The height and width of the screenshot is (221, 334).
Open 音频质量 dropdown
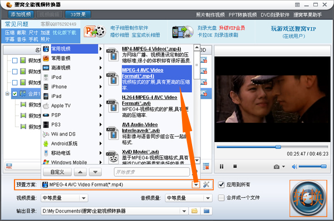click(x=189, y=198)
